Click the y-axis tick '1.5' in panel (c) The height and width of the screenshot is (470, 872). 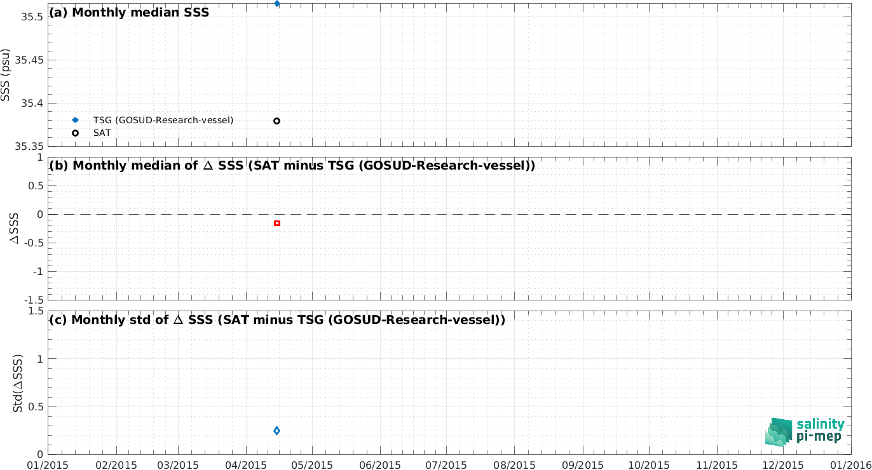[36, 311]
